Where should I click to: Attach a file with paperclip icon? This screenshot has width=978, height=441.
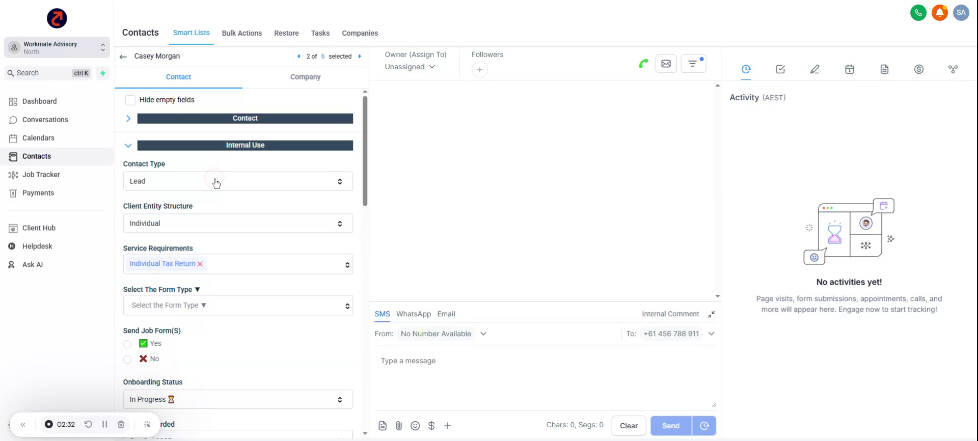point(399,426)
